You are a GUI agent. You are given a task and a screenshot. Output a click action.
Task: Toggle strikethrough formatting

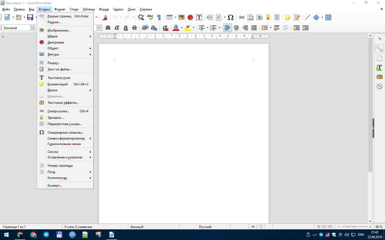[134, 27]
